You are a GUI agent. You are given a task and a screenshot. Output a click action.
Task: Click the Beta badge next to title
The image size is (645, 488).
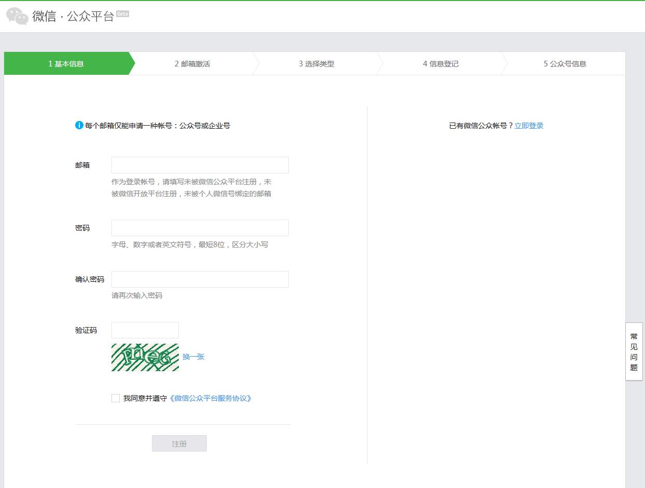point(123,13)
